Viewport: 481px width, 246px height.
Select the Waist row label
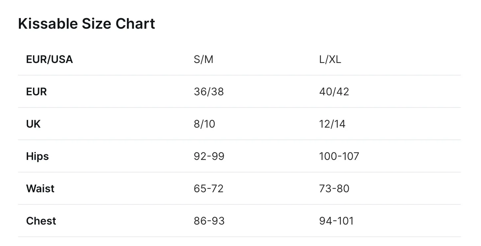40,189
